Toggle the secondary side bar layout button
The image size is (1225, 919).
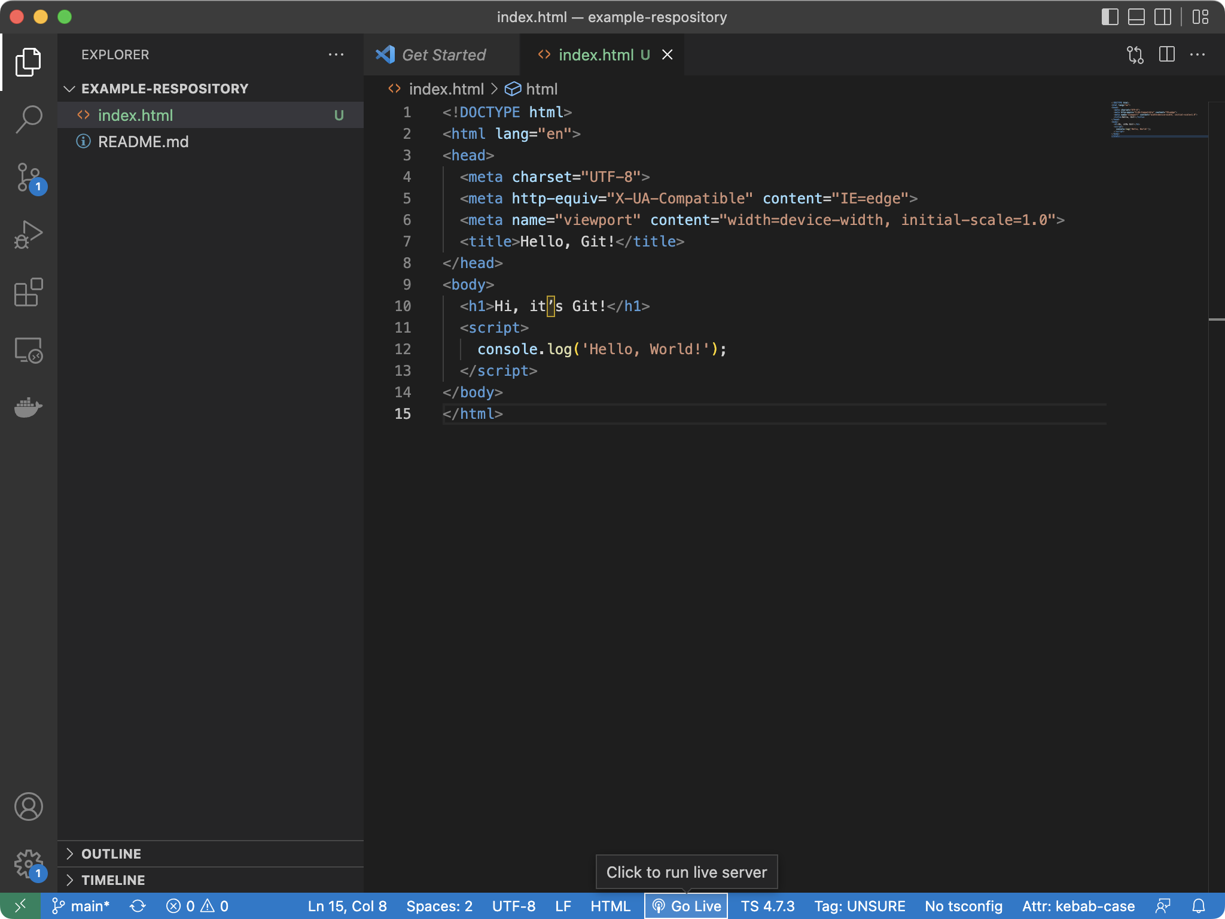tap(1162, 17)
